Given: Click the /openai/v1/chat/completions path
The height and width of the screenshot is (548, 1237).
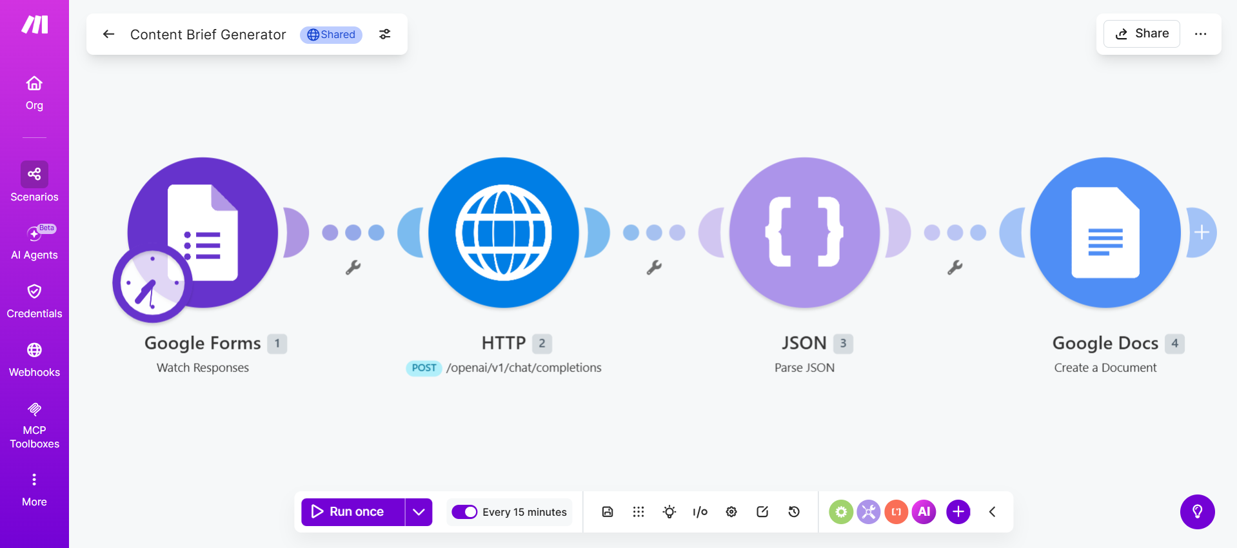Looking at the screenshot, I should tap(524, 367).
